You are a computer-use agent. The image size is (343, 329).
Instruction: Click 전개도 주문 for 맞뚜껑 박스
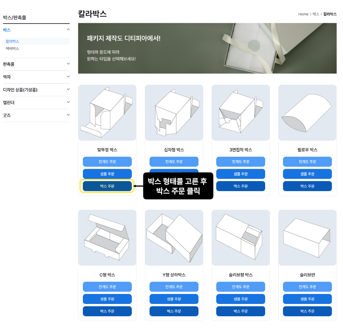[107, 162]
